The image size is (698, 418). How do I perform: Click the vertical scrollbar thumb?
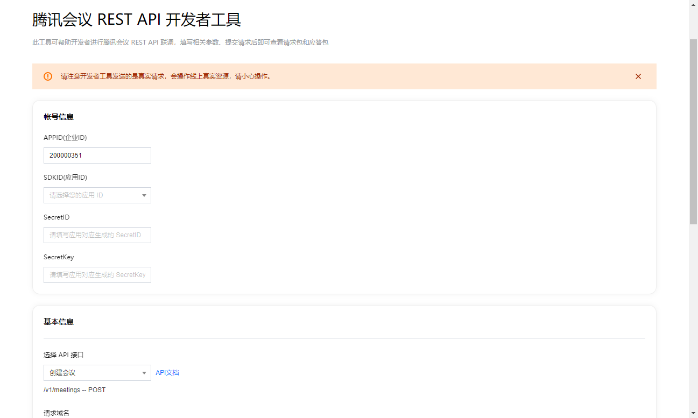click(x=693, y=131)
